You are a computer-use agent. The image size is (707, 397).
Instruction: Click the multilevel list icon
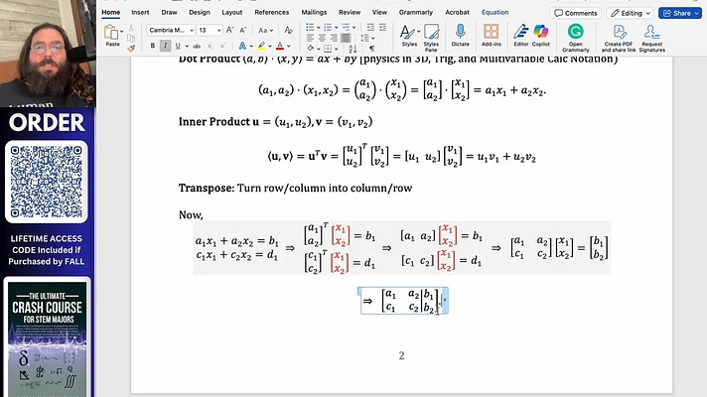[x=346, y=28]
